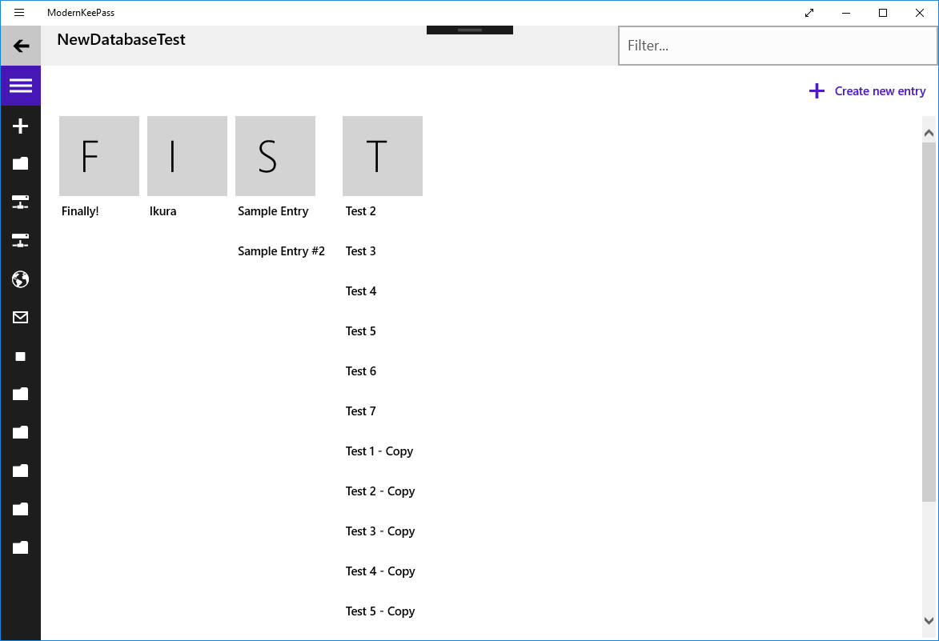Image resolution: width=939 pixels, height=641 pixels.
Task: Open the Ikura entry
Action: 163,211
